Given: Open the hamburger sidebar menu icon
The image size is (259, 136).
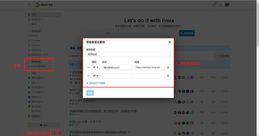Looking at the screenshot, I should [29, 4].
